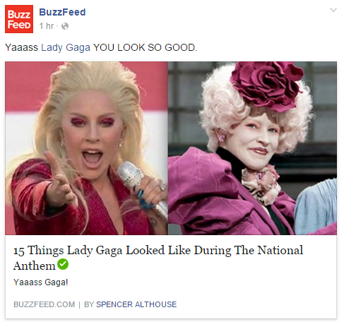Click the "BY" label in the byline
The height and width of the screenshot is (322, 344).
[x=89, y=304]
